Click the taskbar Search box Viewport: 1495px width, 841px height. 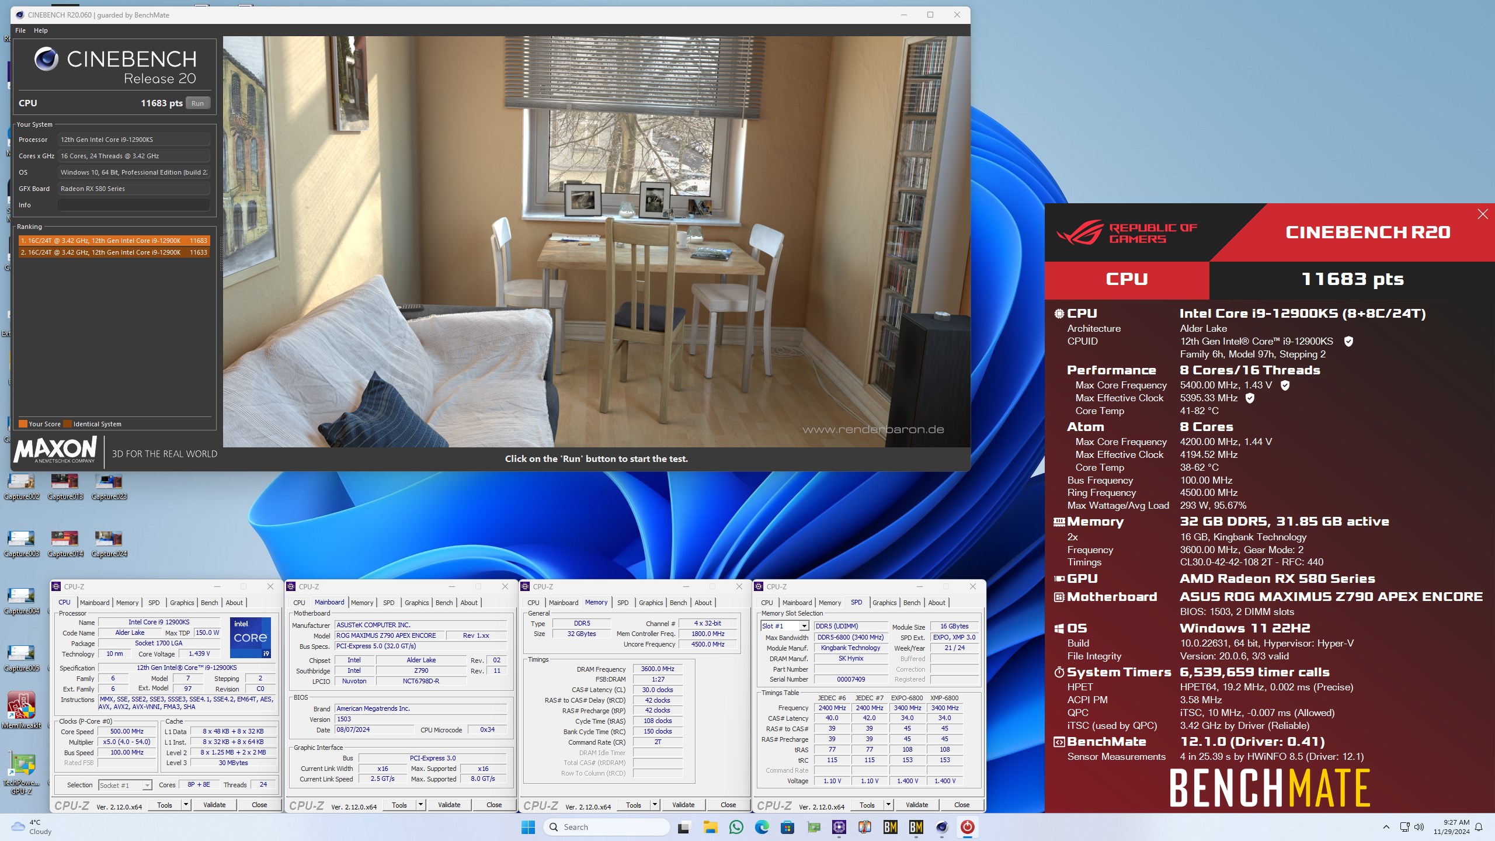(607, 827)
